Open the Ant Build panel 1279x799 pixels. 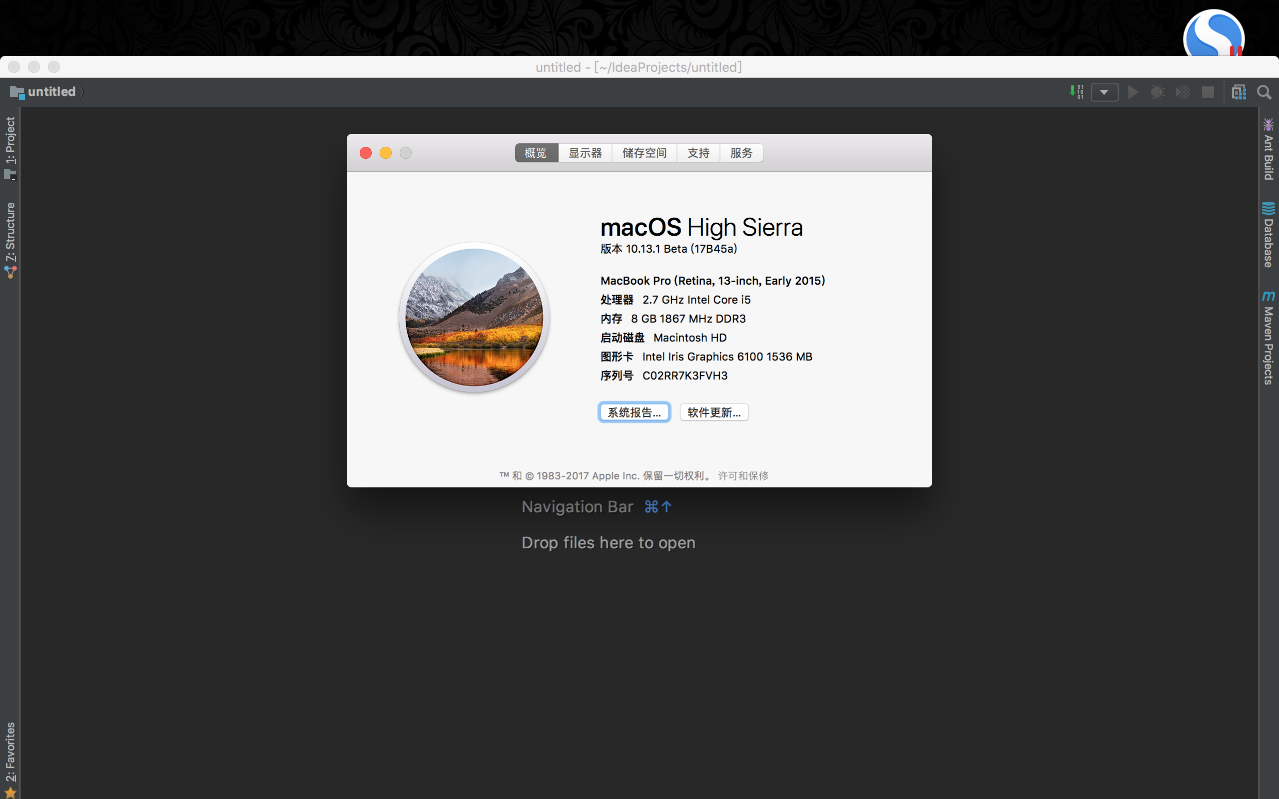tap(1269, 149)
